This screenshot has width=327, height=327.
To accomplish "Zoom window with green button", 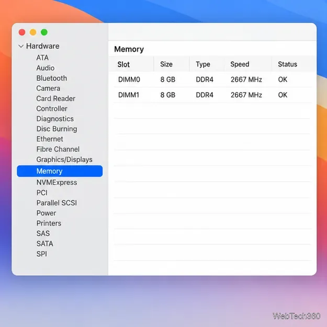I will point(44,32).
